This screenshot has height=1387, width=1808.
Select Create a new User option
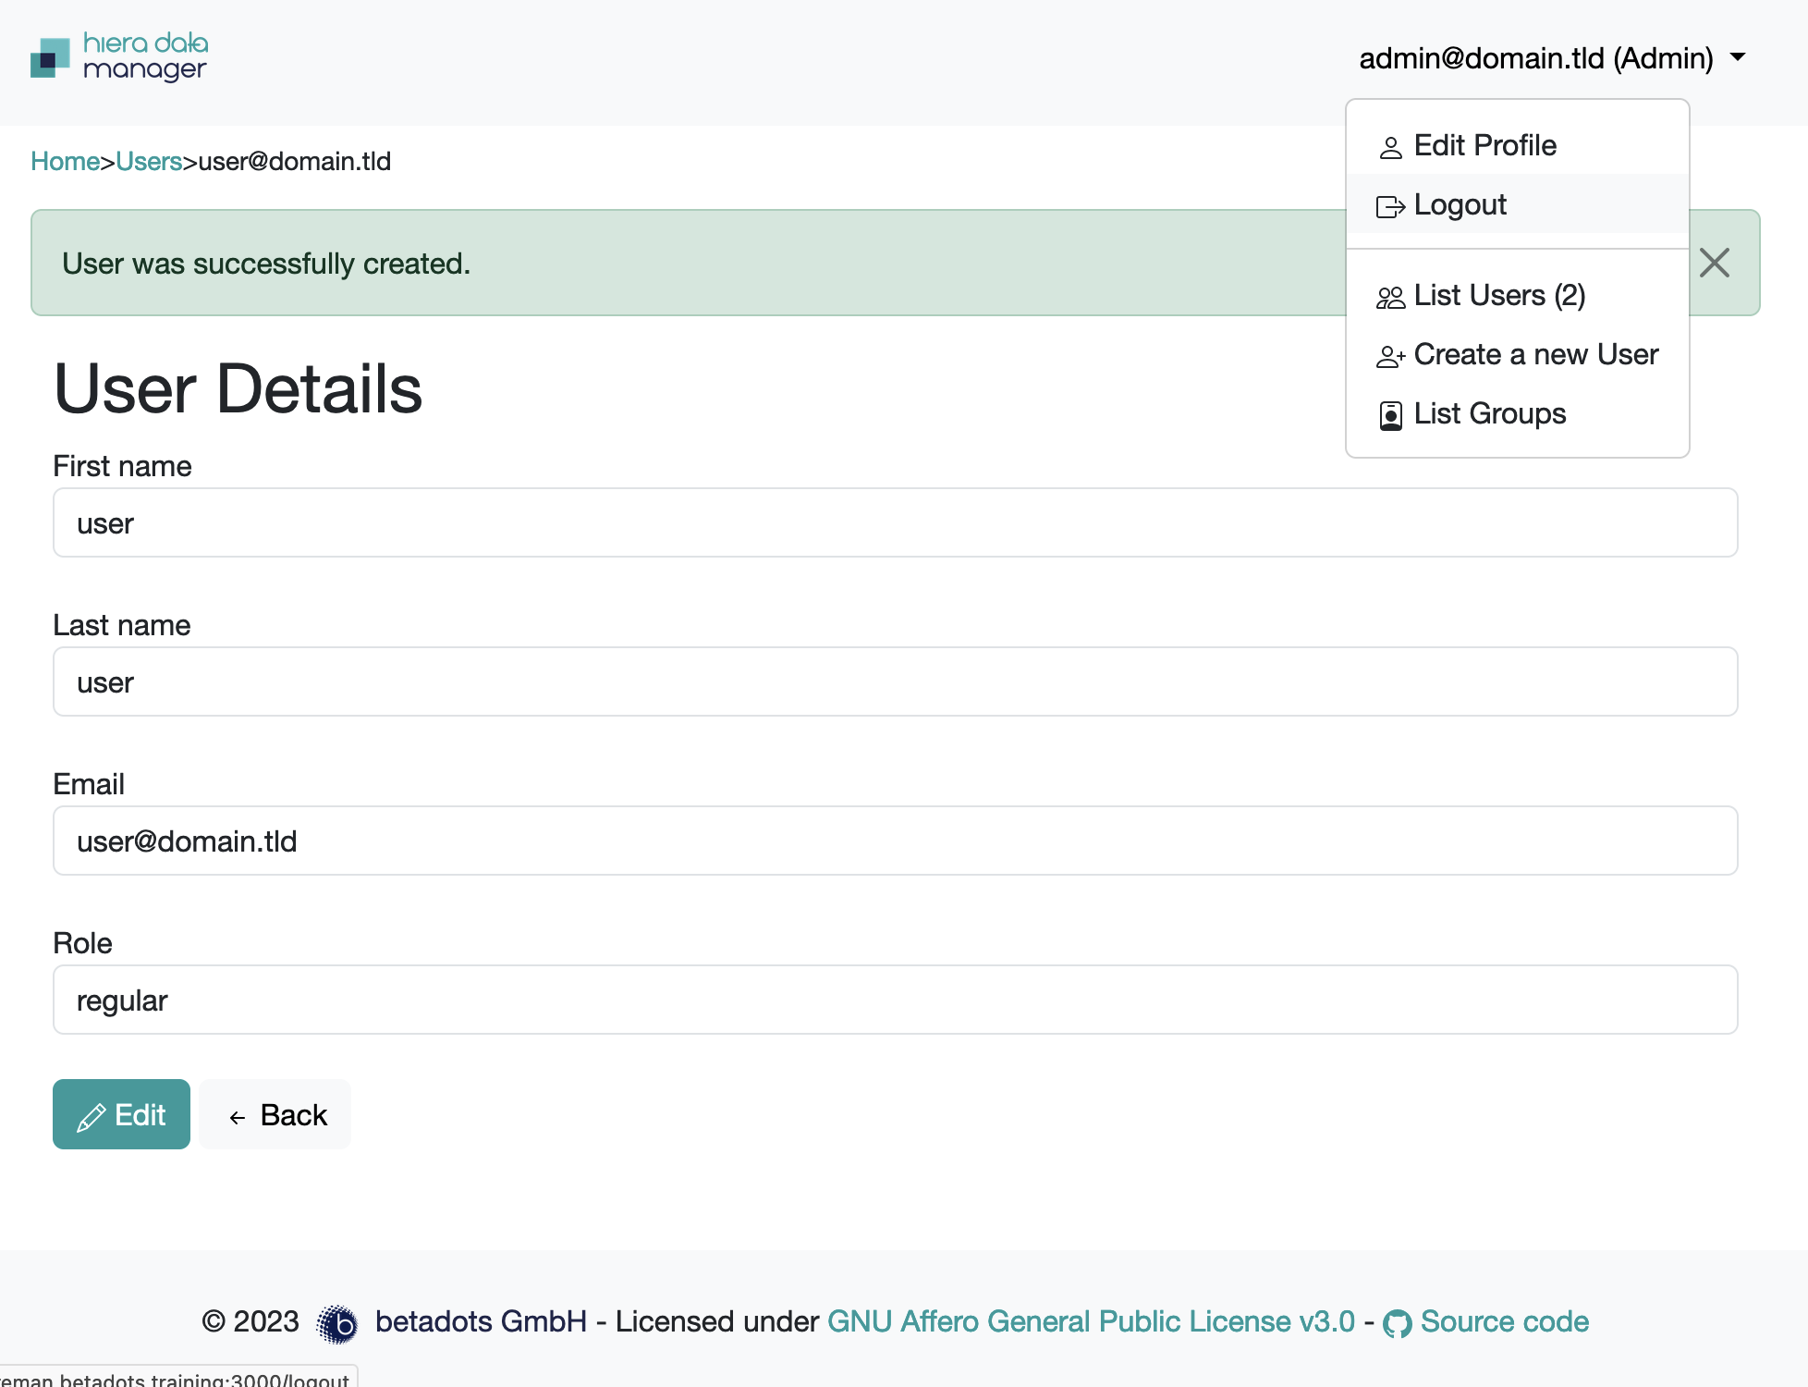pyautogui.click(x=1517, y=354)
